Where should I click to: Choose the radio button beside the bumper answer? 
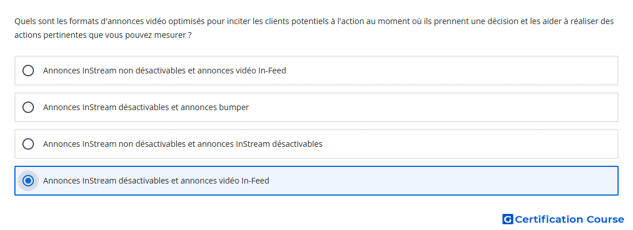click(28, 107)
